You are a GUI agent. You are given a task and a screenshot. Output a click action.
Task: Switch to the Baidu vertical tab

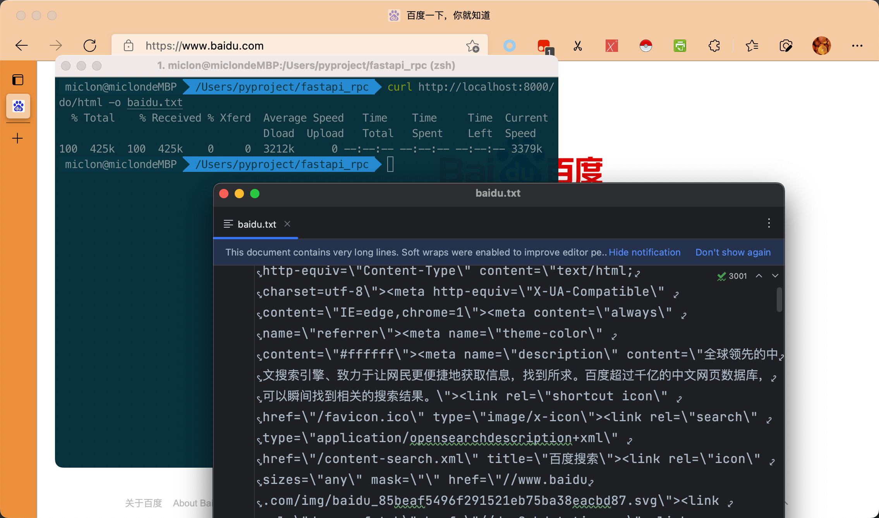[x=18, y=106]
